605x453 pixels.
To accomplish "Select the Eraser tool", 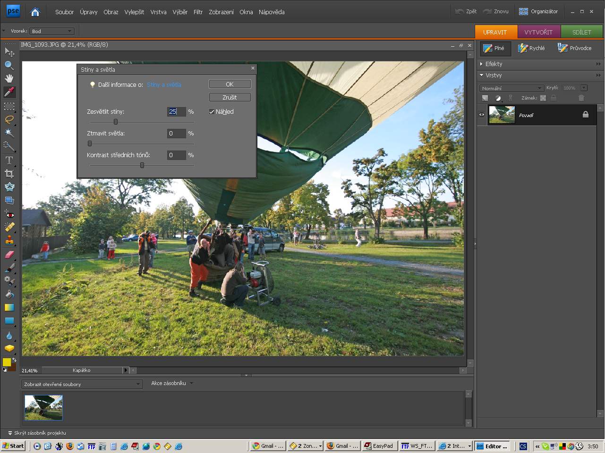I will pos(9,255).
